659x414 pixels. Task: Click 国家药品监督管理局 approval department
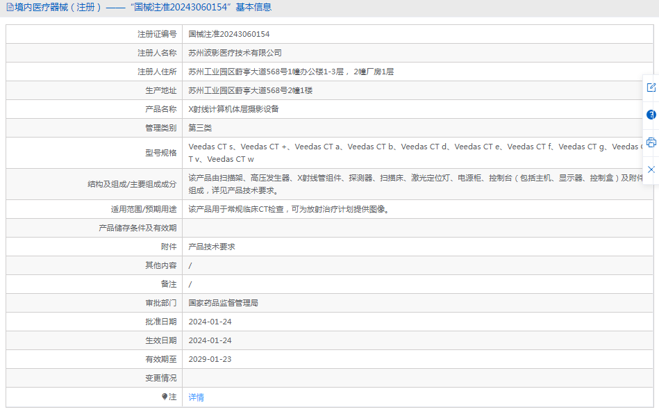click(223, 303)
